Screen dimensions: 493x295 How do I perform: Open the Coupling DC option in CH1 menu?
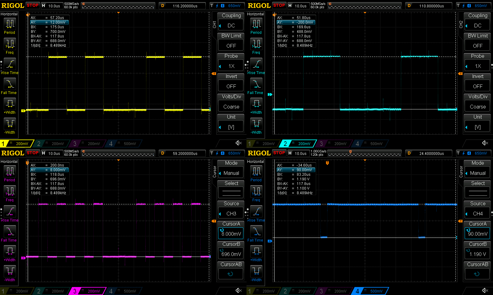(231, 25)
